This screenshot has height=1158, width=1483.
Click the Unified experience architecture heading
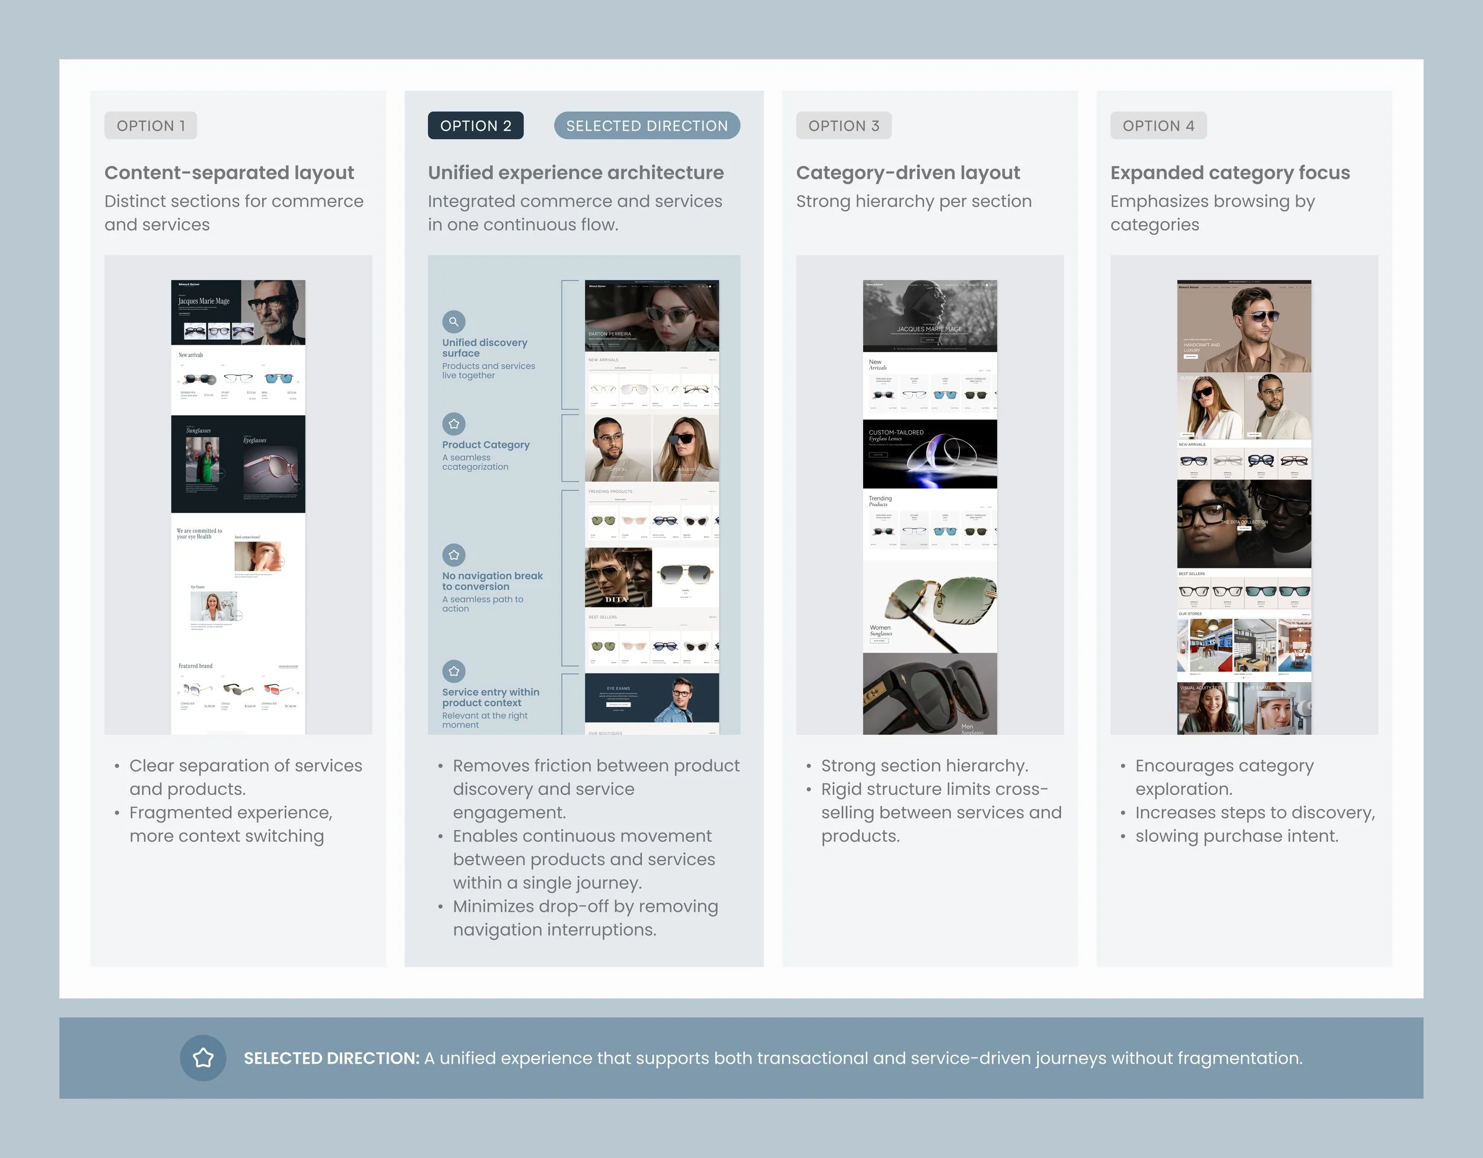pyautogui.click(x=575, y=173)
